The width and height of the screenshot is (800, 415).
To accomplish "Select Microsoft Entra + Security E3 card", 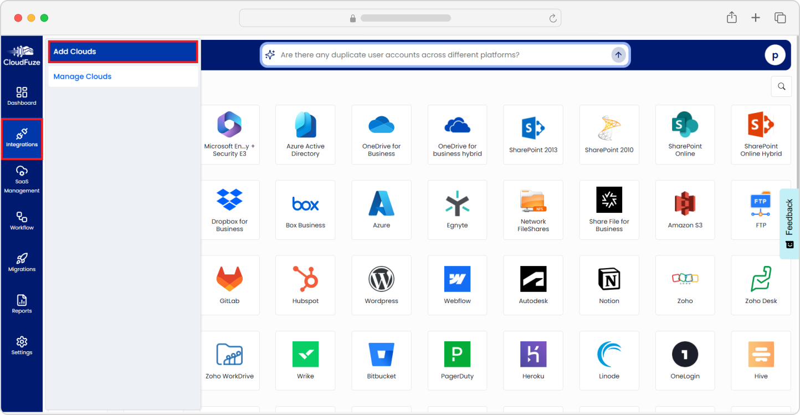I will point(229,135).
